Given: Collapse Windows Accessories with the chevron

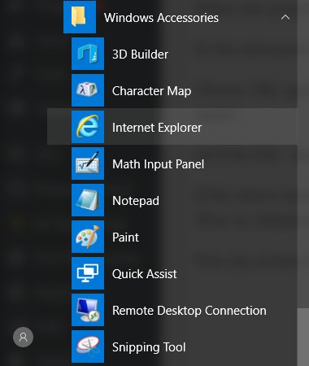Looking at the screenshot, I should coord(285,17).
